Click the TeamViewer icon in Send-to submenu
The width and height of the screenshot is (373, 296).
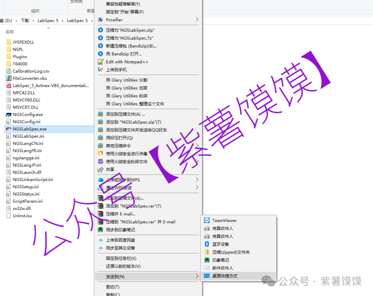207,220
